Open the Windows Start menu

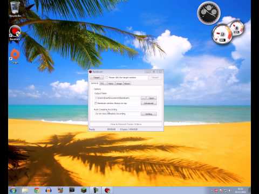coord(13,190)
